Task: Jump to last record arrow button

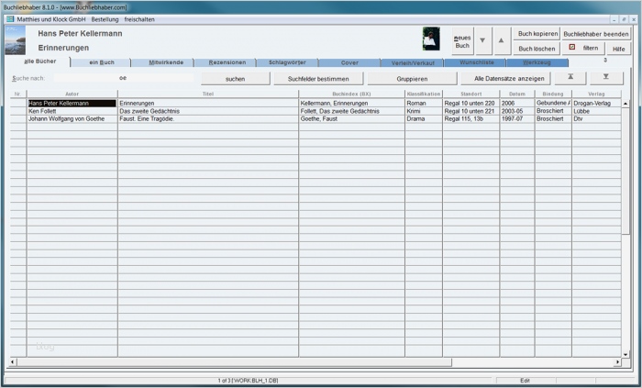Action: [606, 78]
